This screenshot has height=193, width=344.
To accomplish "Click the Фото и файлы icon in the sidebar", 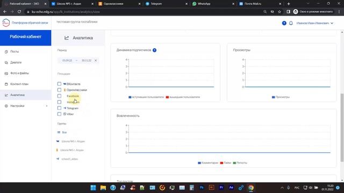I will (x=6, y=73).
